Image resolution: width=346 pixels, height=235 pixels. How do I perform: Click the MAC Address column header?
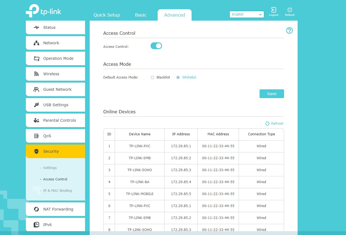tap(218, 134)
